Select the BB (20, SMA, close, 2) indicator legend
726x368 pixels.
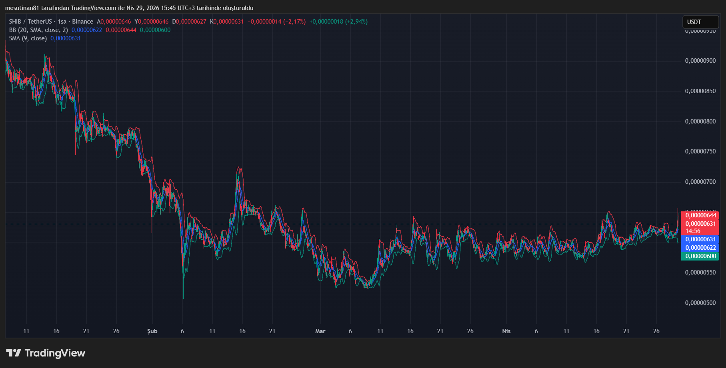[38, 30]
